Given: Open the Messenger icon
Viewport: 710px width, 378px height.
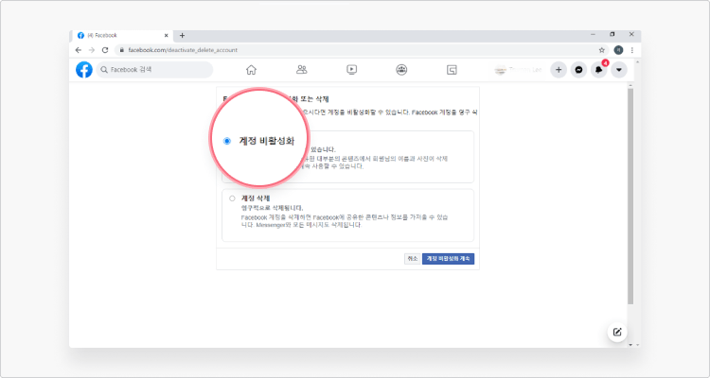Looking at the screenshot, I should [578, 70].
